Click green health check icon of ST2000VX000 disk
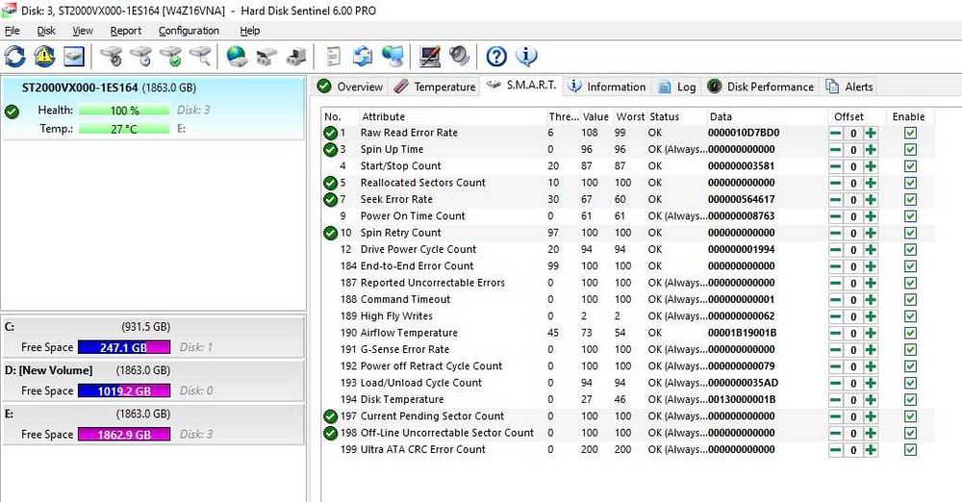The width and height of the screenshot is (962, 502). pos(12,112)
